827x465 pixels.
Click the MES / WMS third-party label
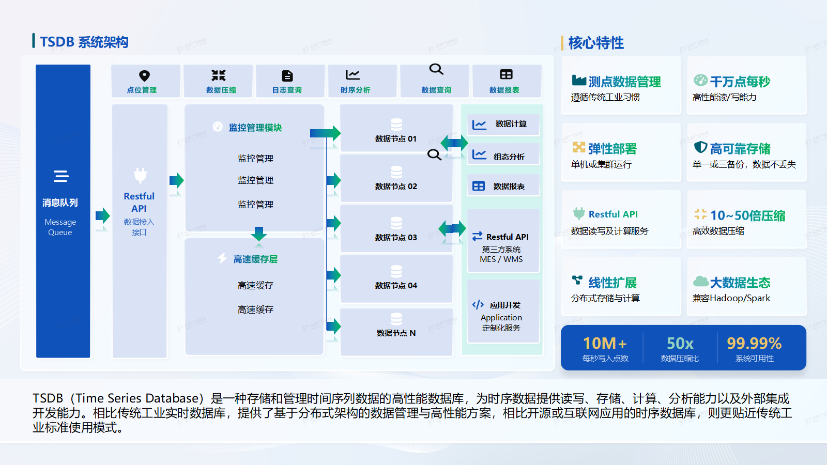click(502, 259)
